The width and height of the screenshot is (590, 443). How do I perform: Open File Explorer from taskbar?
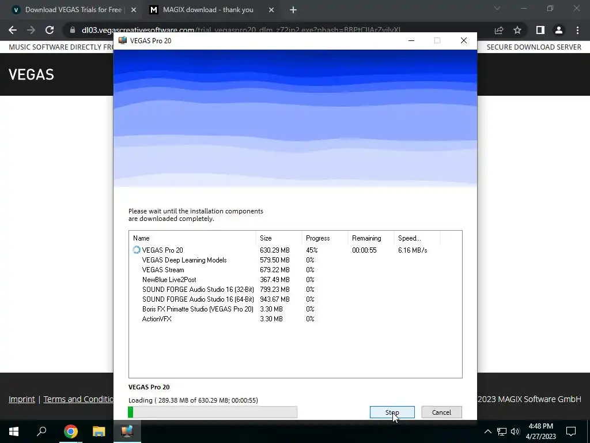[x=99, y=431]
